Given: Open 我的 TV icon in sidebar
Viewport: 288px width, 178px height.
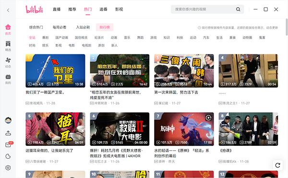Looking at the screenshot, I should point(8,79).
